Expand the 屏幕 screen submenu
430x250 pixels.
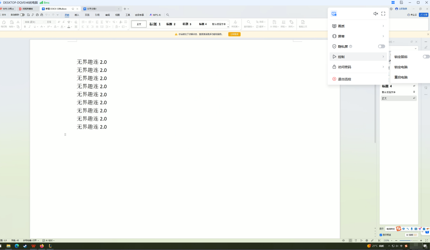point(358,36)
